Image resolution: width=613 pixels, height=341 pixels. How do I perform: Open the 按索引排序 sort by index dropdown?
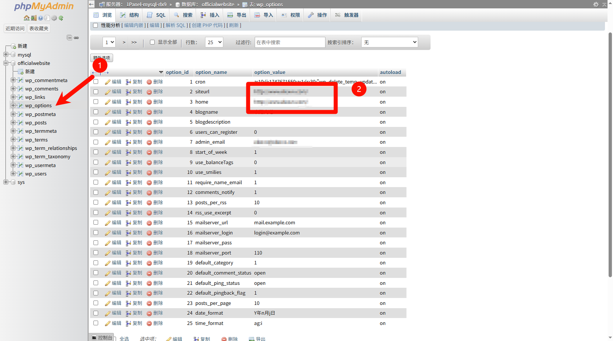coord(389,42)
